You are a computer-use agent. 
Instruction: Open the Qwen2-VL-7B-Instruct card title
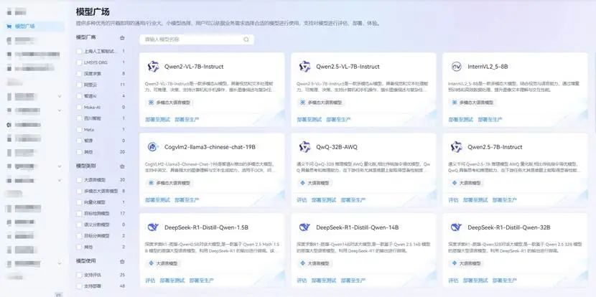click(194, 67)
